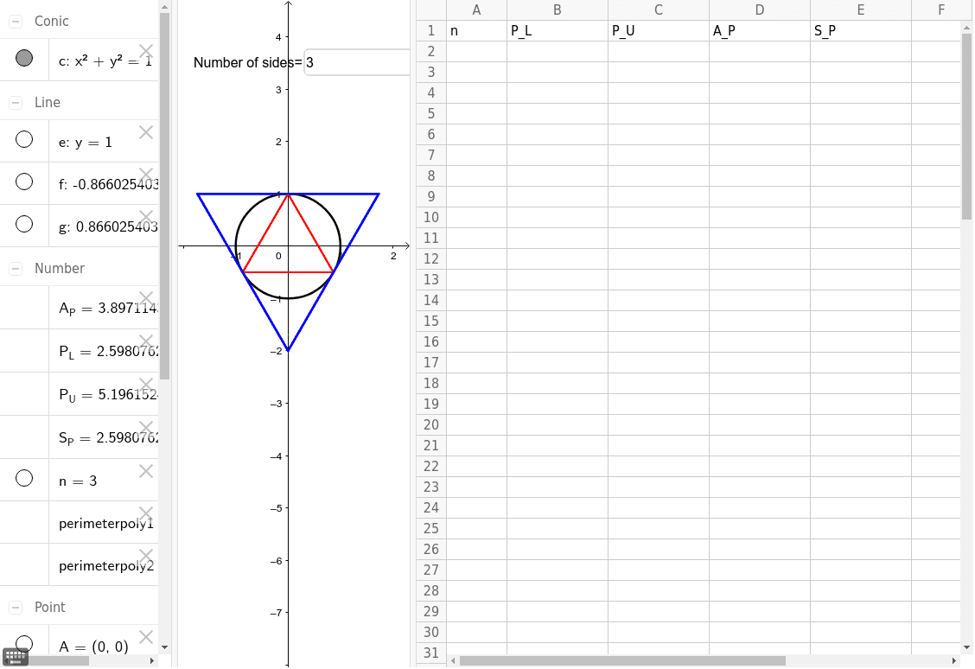Toggle visibility of line g
This screenshot has height=669, width=975.
pos(24,224)
